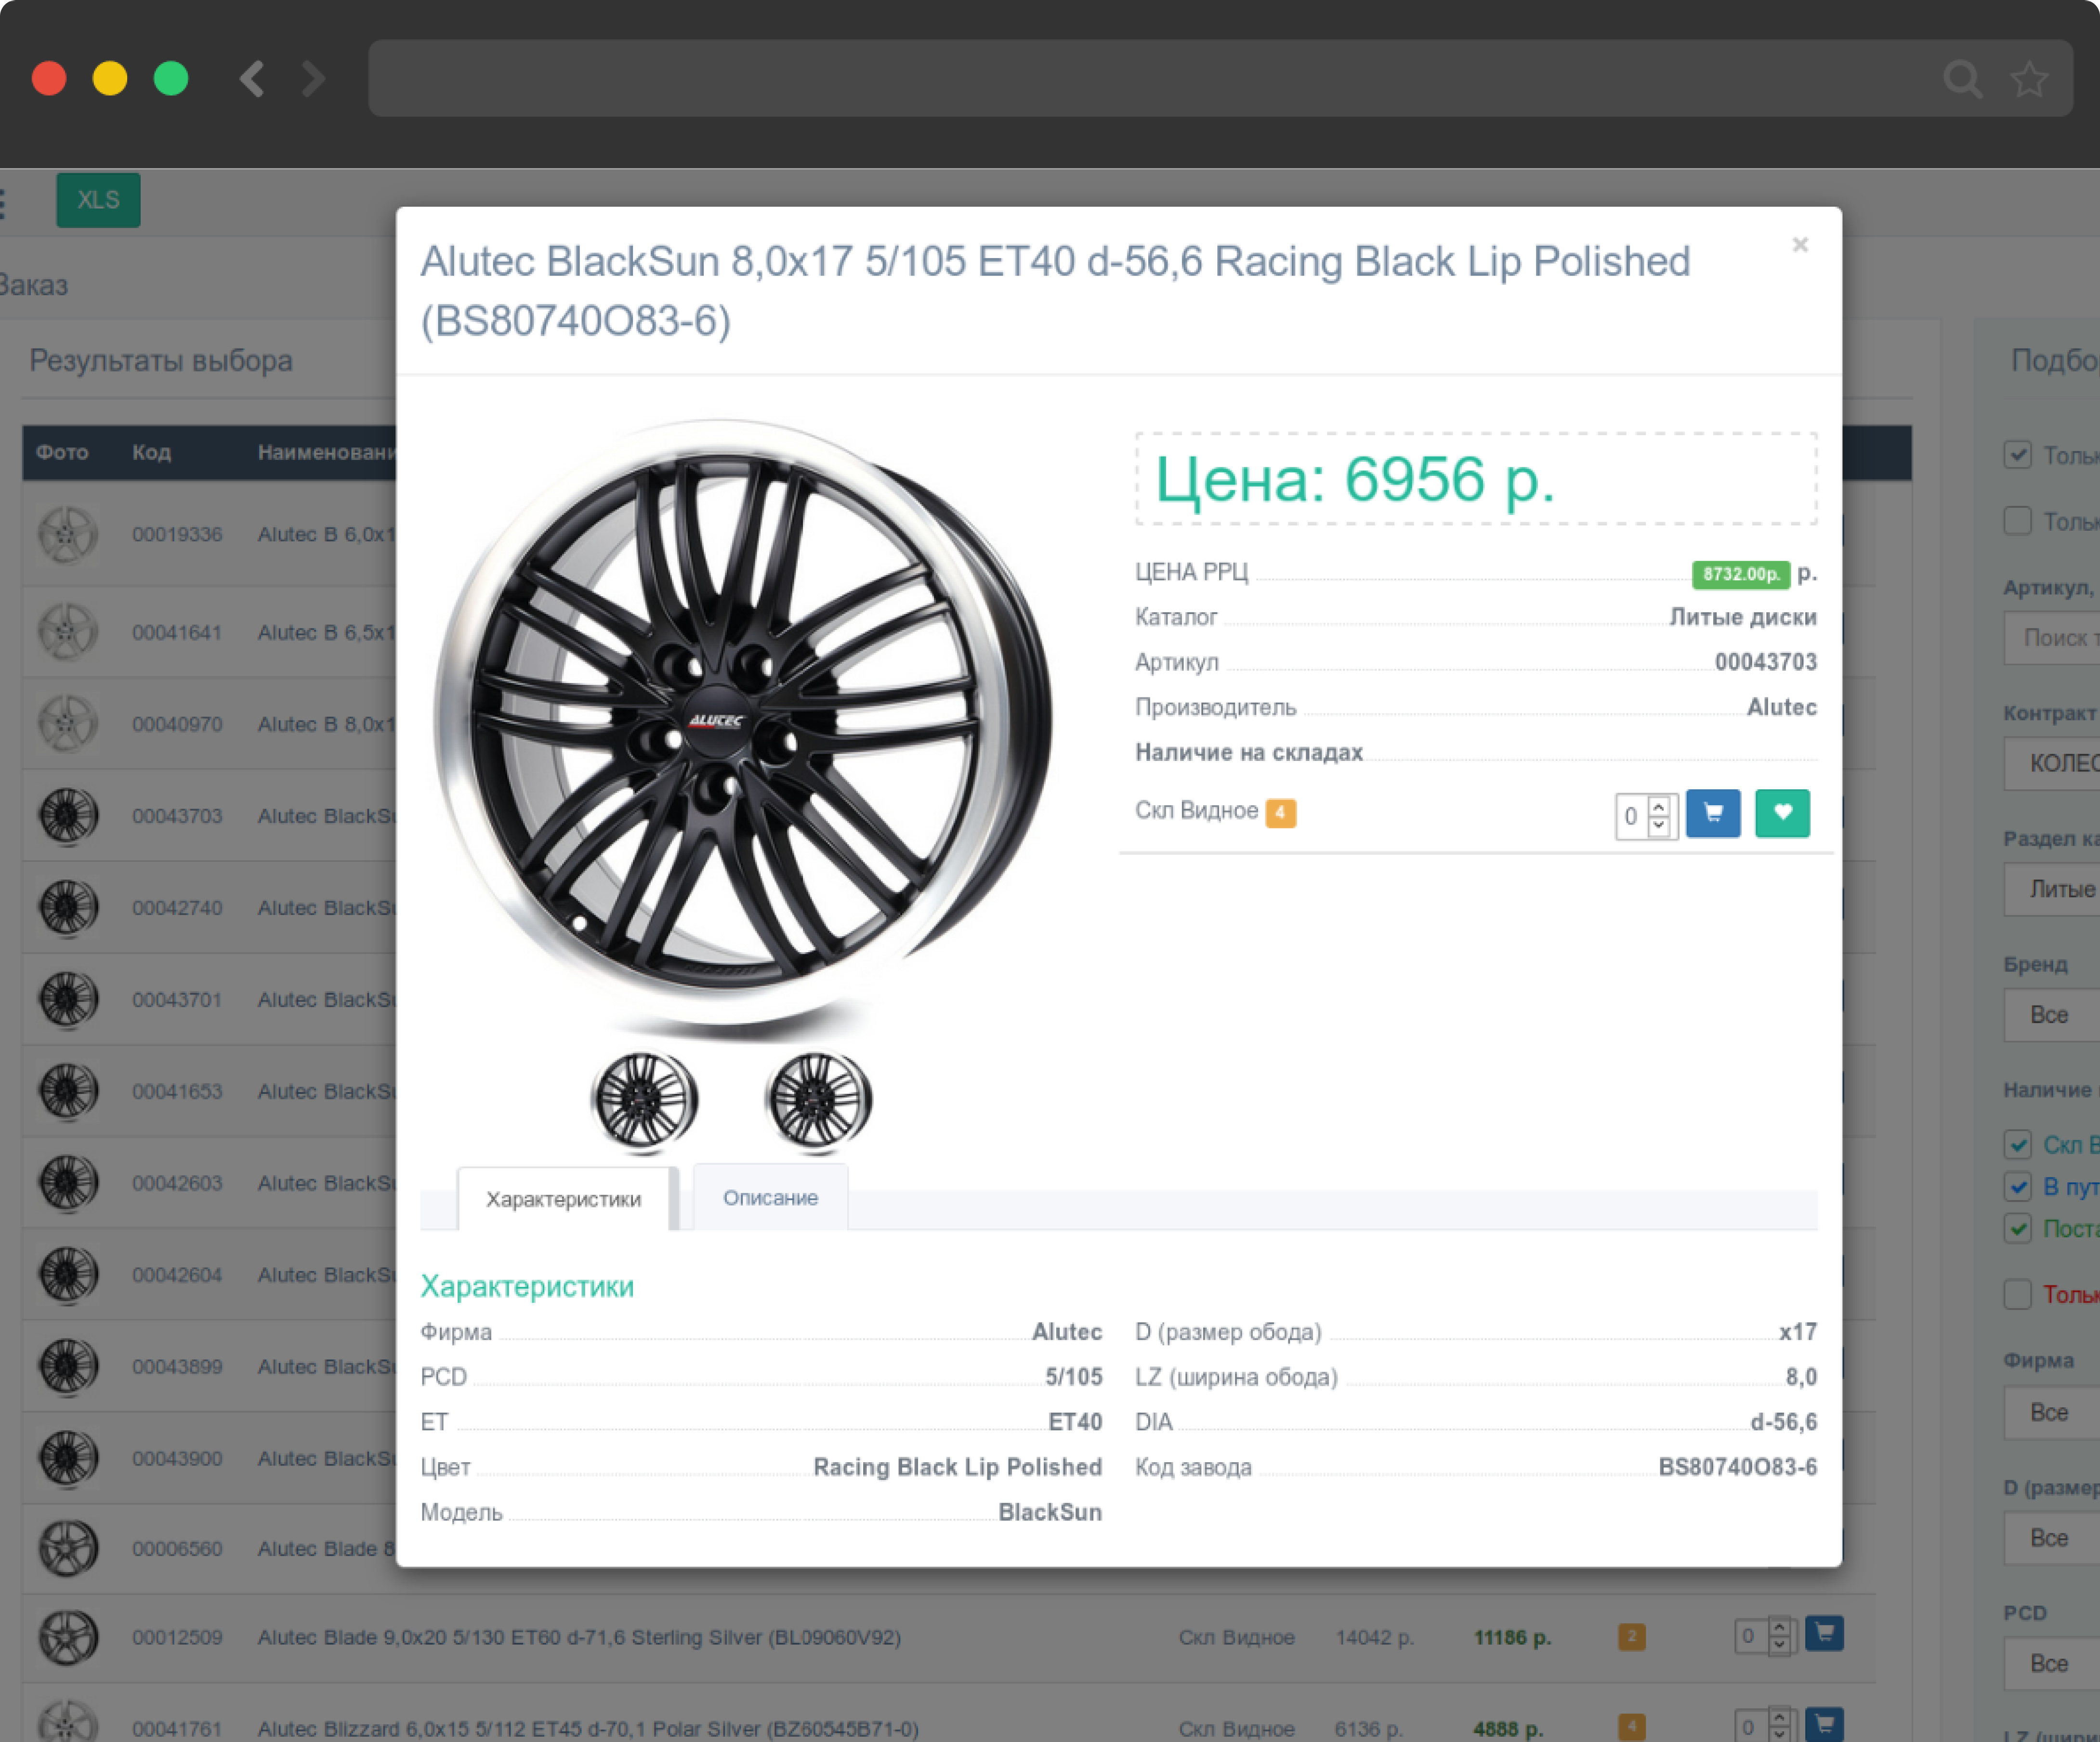Go back with the browser back arrow
This screenshot has height=1742, width=2100.
(x=252, y=79)
